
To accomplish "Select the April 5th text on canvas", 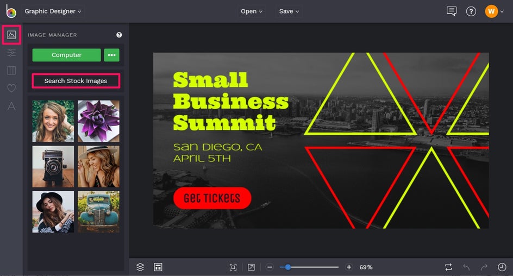I will (x=202, y=159).
